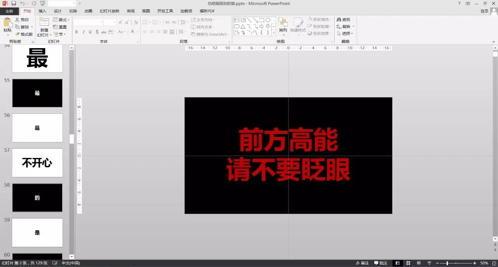The image size is (498, 267).
Task: Switch to Slide Sorter view in the status bar
Action: 408,263
